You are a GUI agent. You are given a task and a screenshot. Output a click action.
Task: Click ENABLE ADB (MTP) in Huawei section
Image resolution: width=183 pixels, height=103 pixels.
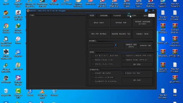[131, 45]
